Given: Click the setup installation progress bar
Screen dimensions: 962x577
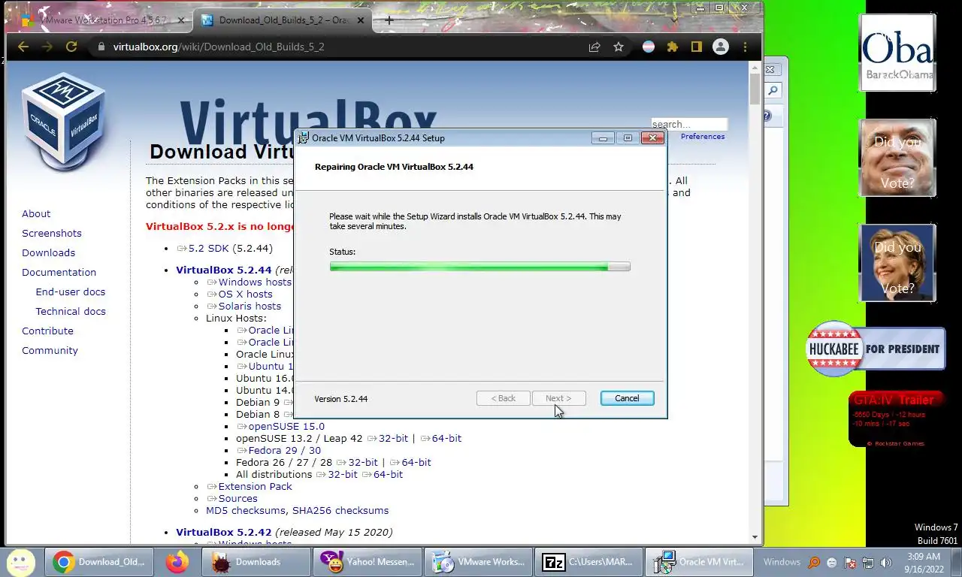Looking at the screenshot, I should coord(479,267).
